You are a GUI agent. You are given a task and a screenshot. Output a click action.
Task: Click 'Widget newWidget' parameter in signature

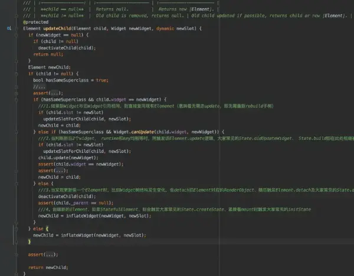click(x=131, y=28)
